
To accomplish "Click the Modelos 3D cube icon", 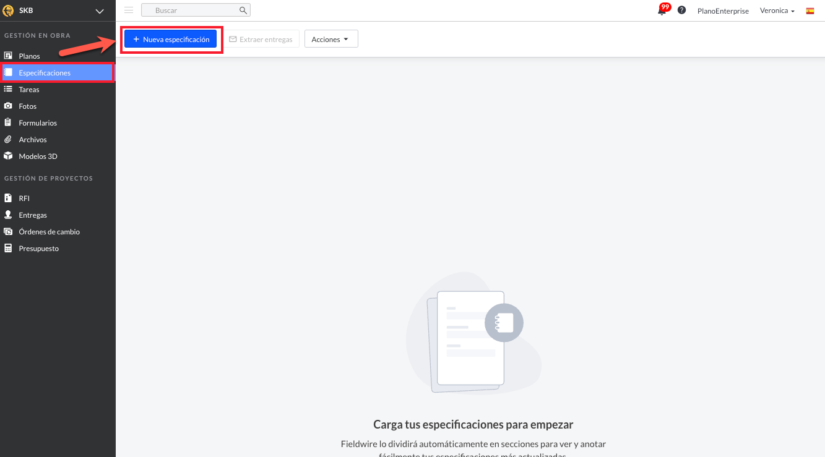I will 8,156.
